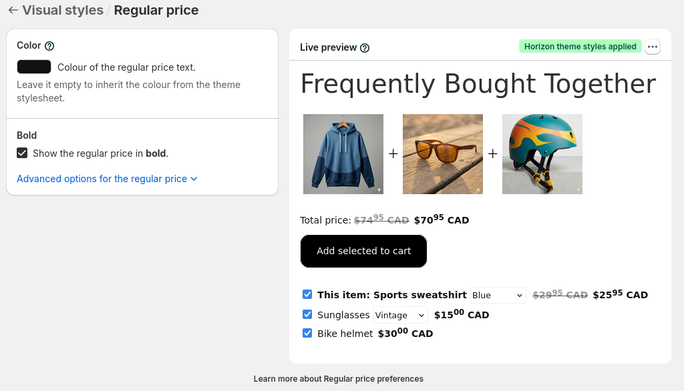Uncheck the Sunglasses item checkbox
This screenshot has width=684, height=391.
click(307, 314)
